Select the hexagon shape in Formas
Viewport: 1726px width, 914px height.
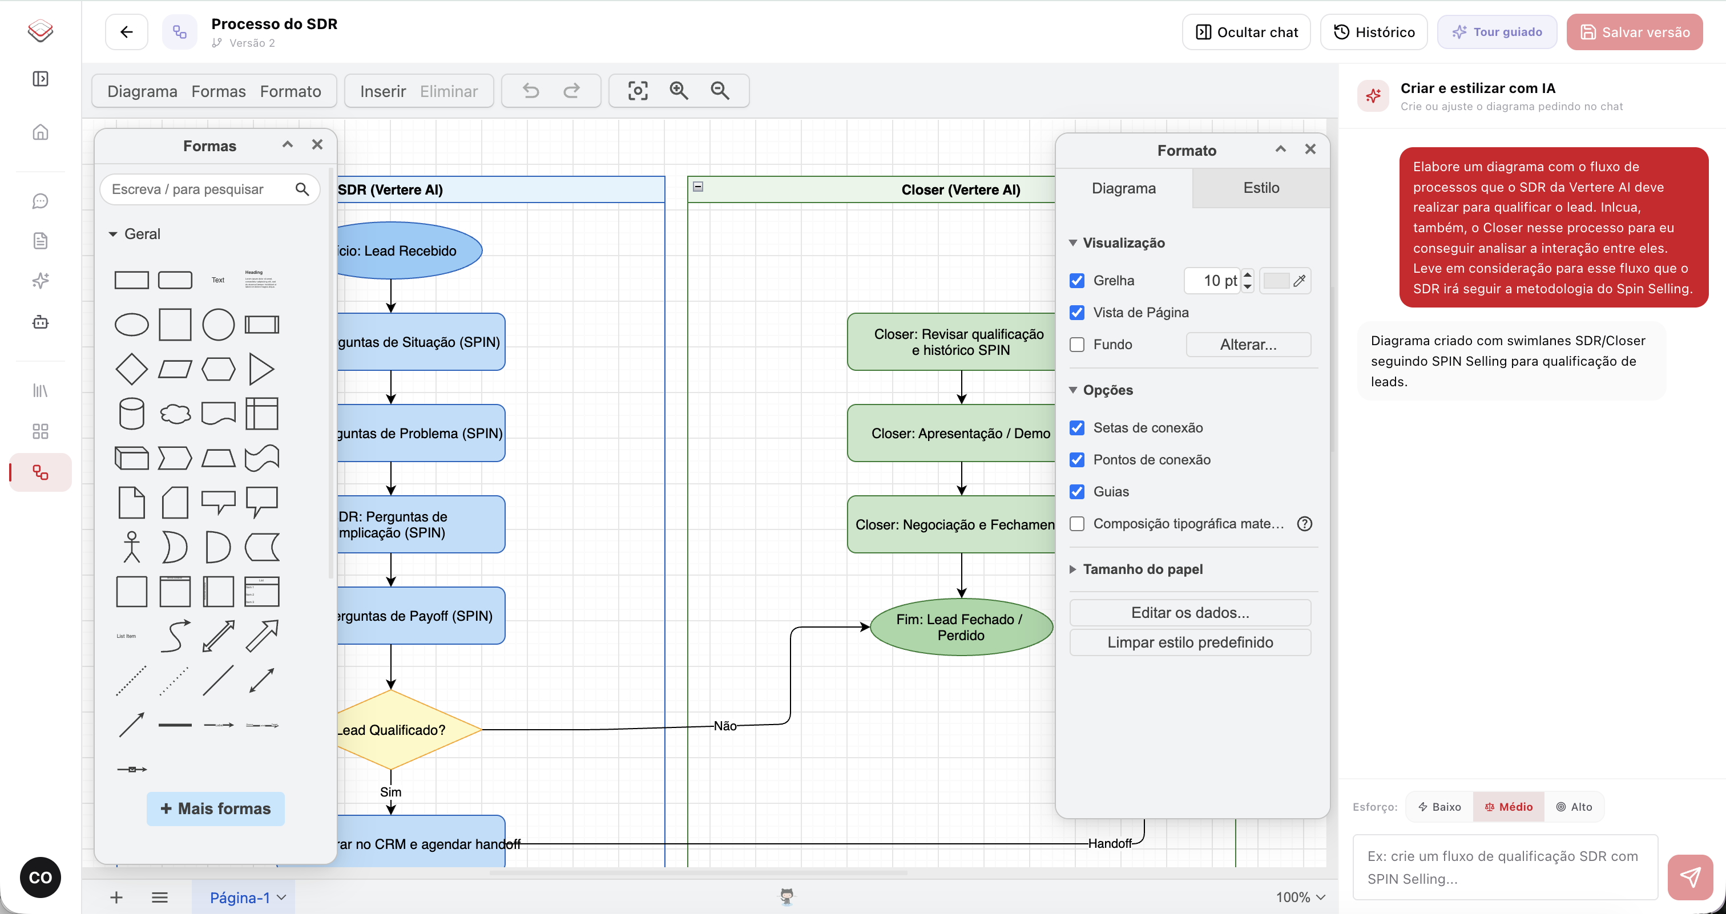(219, 369)
